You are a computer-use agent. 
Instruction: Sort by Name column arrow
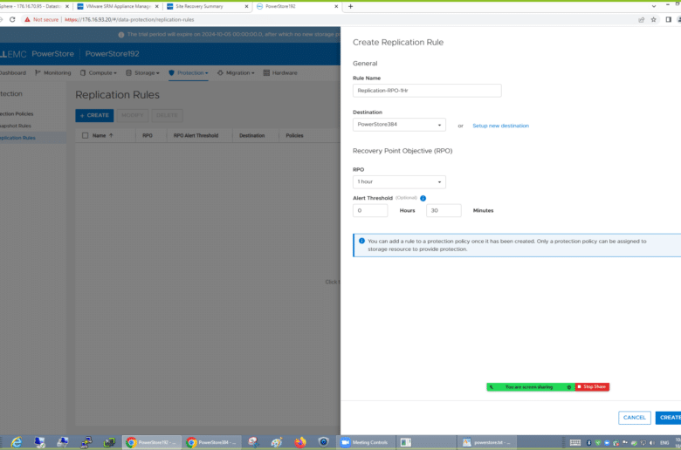pos(111,135)
